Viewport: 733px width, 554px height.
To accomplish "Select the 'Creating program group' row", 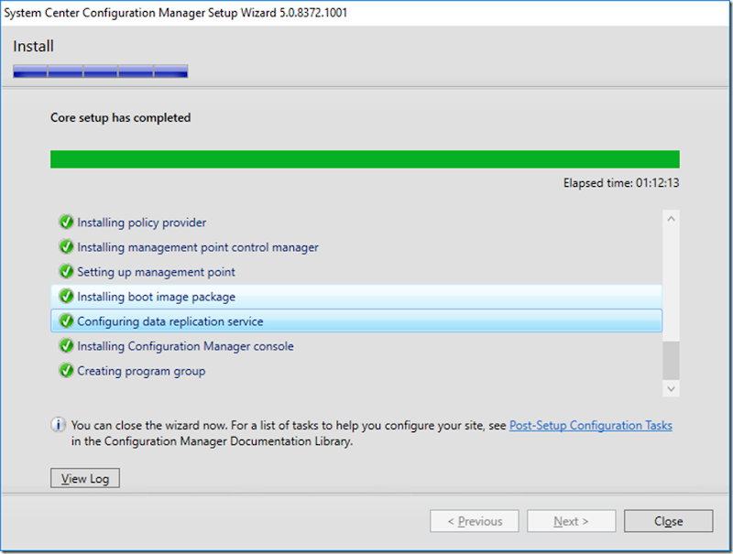I will click(x=356, y=371).
